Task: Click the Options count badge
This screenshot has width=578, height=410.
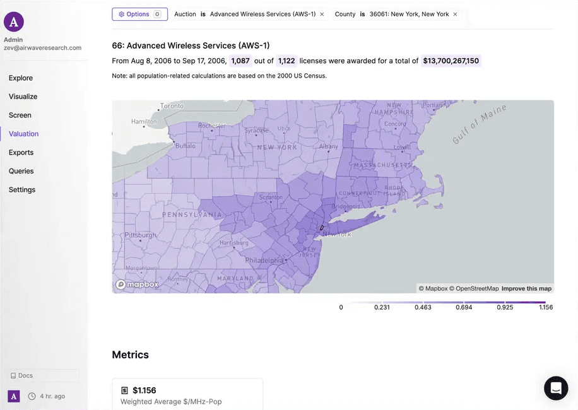Action: pos(157,15)
